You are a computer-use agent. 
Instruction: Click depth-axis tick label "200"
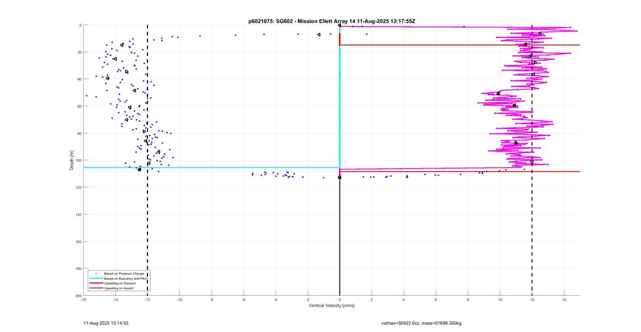(x=78, y=296)
